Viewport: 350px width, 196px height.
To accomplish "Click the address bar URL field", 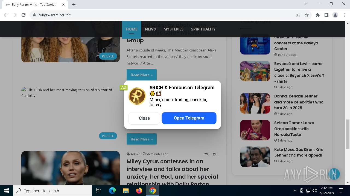I will tap(164, 15).
